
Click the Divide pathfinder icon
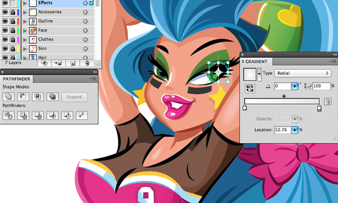[x=8, y=115]
